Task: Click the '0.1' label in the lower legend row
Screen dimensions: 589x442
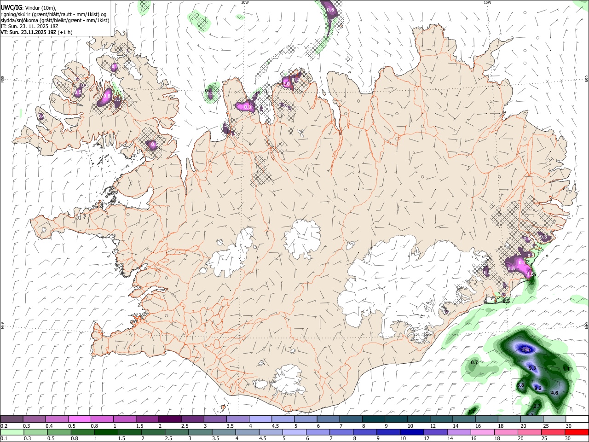Action: (x=4, y=438)
